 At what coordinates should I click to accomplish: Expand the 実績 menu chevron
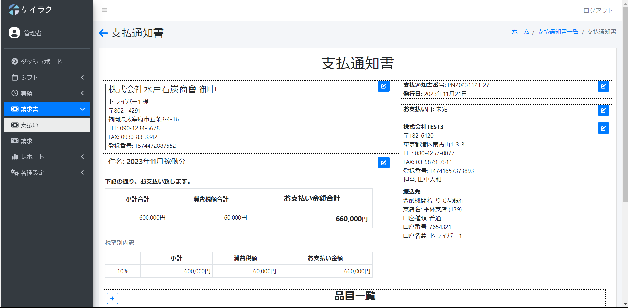click(82, 93)
